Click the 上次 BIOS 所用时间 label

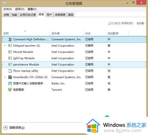point(121,23)
